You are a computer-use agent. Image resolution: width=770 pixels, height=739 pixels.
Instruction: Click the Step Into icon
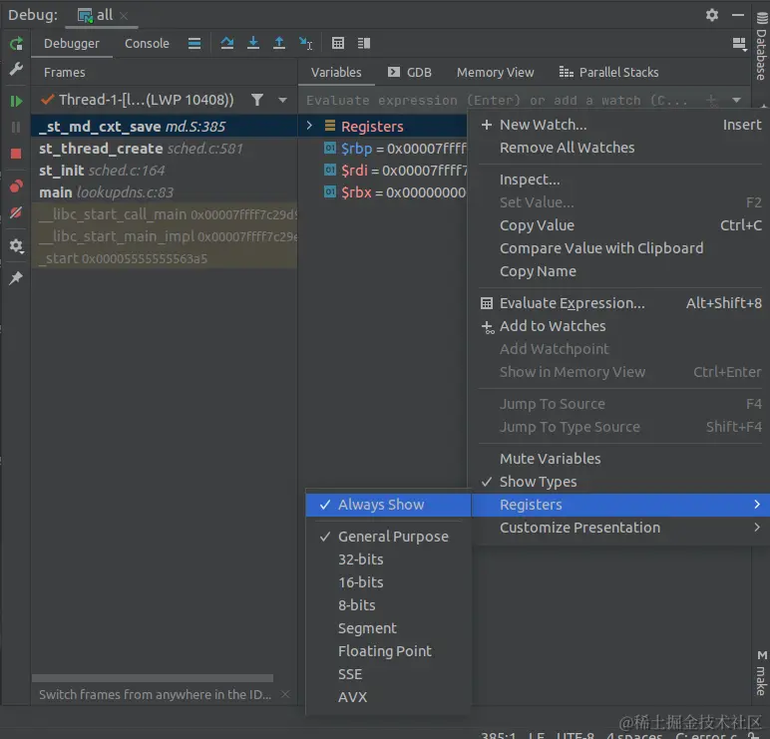point(253,43)
